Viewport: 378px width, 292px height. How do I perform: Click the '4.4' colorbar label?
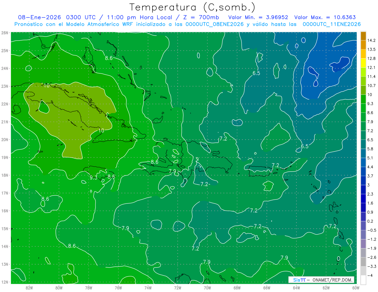click(370, 167)
